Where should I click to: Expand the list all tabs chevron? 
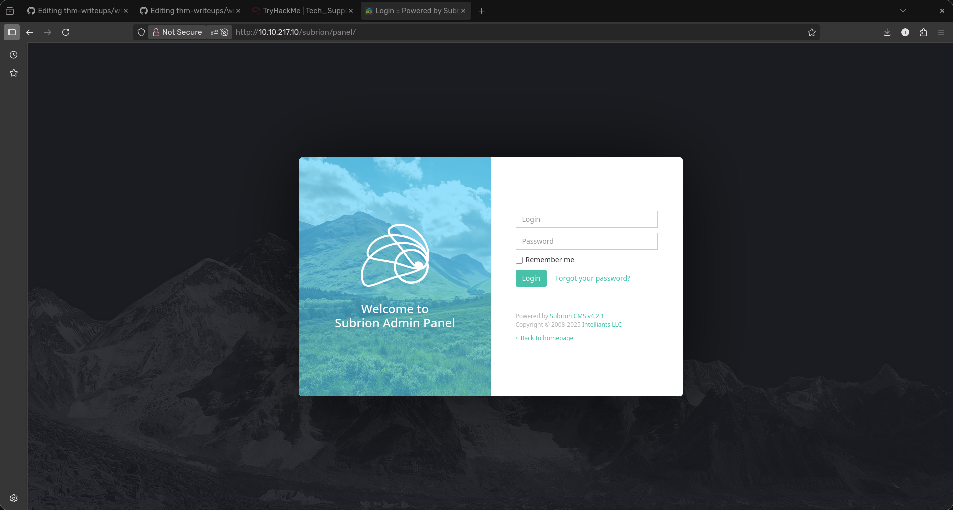click(903, 11)
